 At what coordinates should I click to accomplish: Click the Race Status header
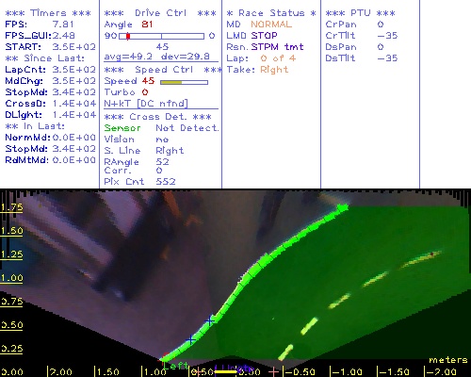[x=271, y=13]
